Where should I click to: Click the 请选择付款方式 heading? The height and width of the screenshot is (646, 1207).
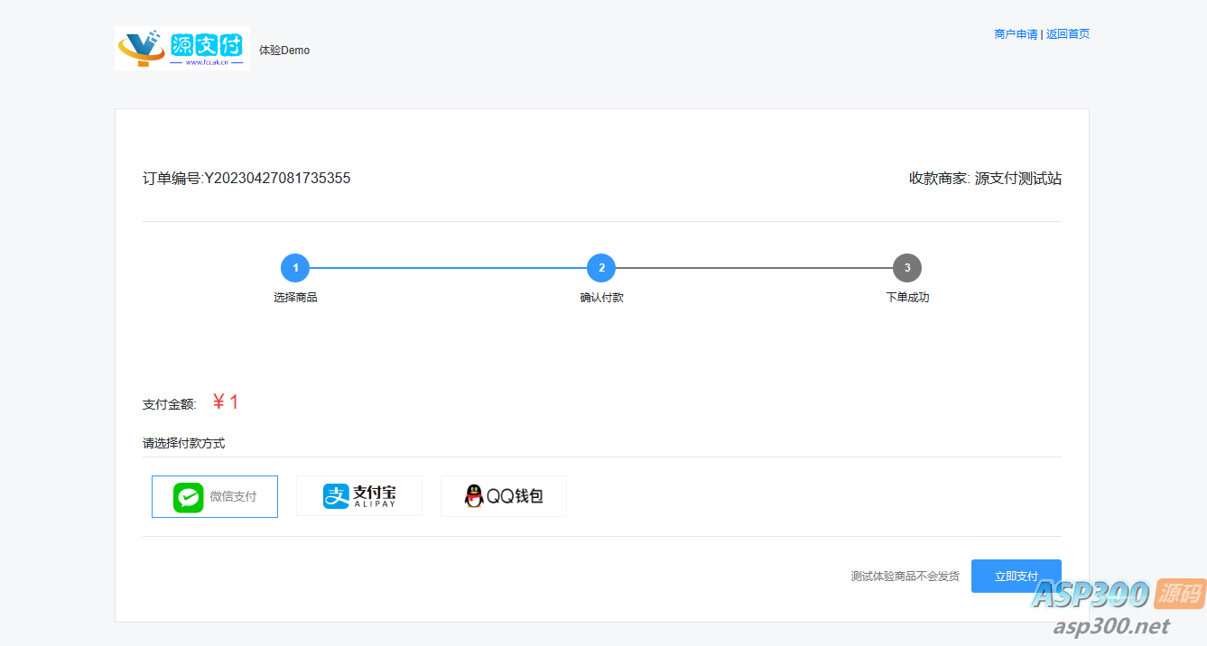(183, 444)
